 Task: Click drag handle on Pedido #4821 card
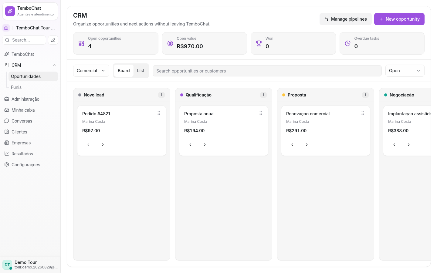pos(159,113)
